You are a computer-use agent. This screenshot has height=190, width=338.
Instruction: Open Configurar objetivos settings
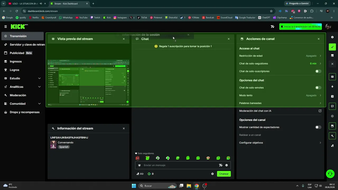click(280, 143)
